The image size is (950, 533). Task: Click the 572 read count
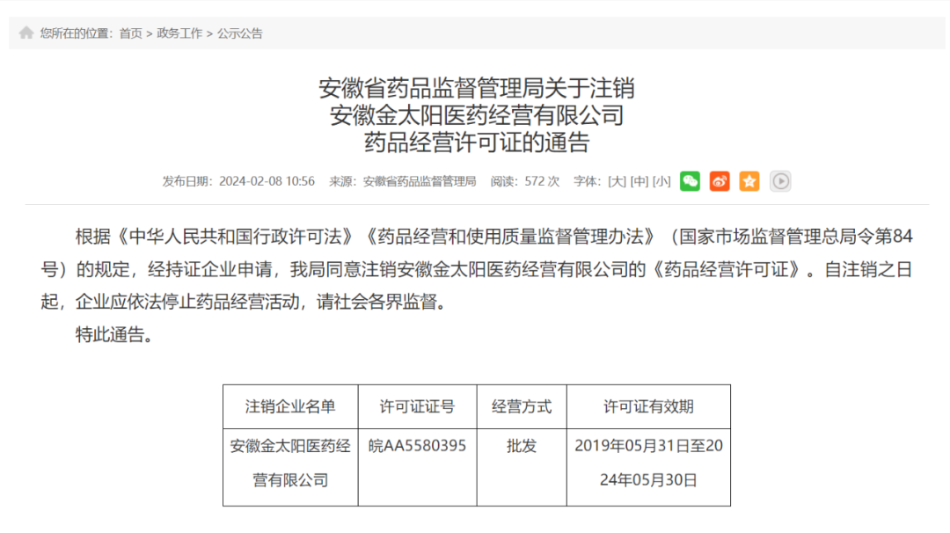pyautogui.click(x=536, y=181)
